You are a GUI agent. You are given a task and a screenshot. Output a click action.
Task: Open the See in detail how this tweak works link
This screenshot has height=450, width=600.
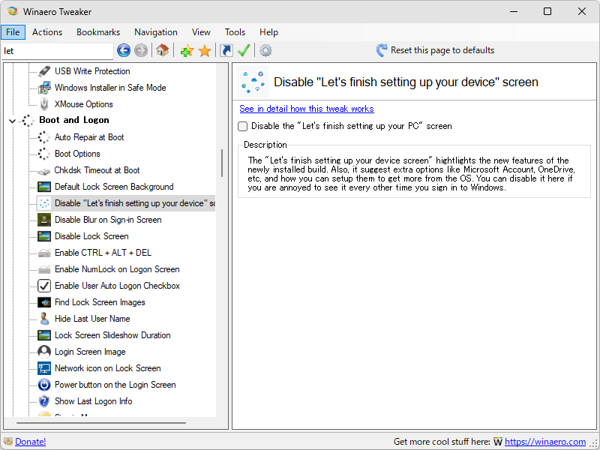pyautogui.click(x=306, y=108)
